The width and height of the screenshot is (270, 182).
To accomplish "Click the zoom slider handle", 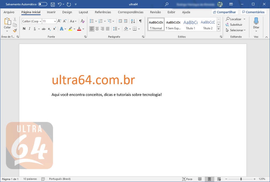I will coord(241,179).
